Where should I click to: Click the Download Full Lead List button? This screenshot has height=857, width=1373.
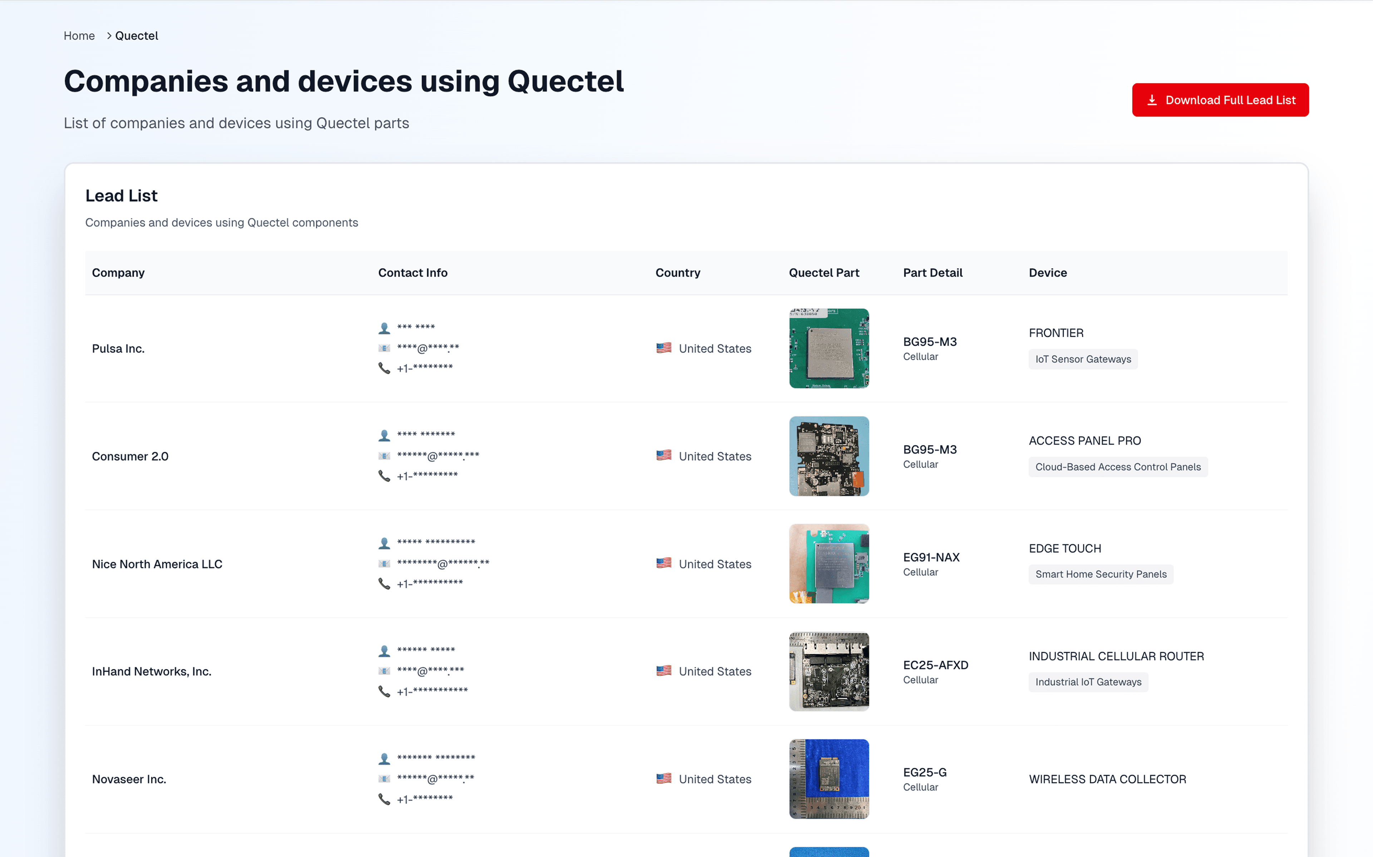[x=1220, y=100]
